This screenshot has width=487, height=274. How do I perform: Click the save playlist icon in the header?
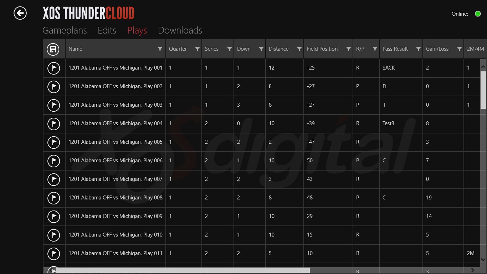click(54, 49)
